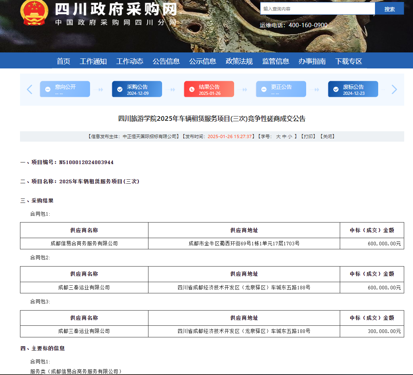This screenshot has height=375, width=413.
Task: Select the 结果公告 2025-01-26 step
Action: coord(209,89)
